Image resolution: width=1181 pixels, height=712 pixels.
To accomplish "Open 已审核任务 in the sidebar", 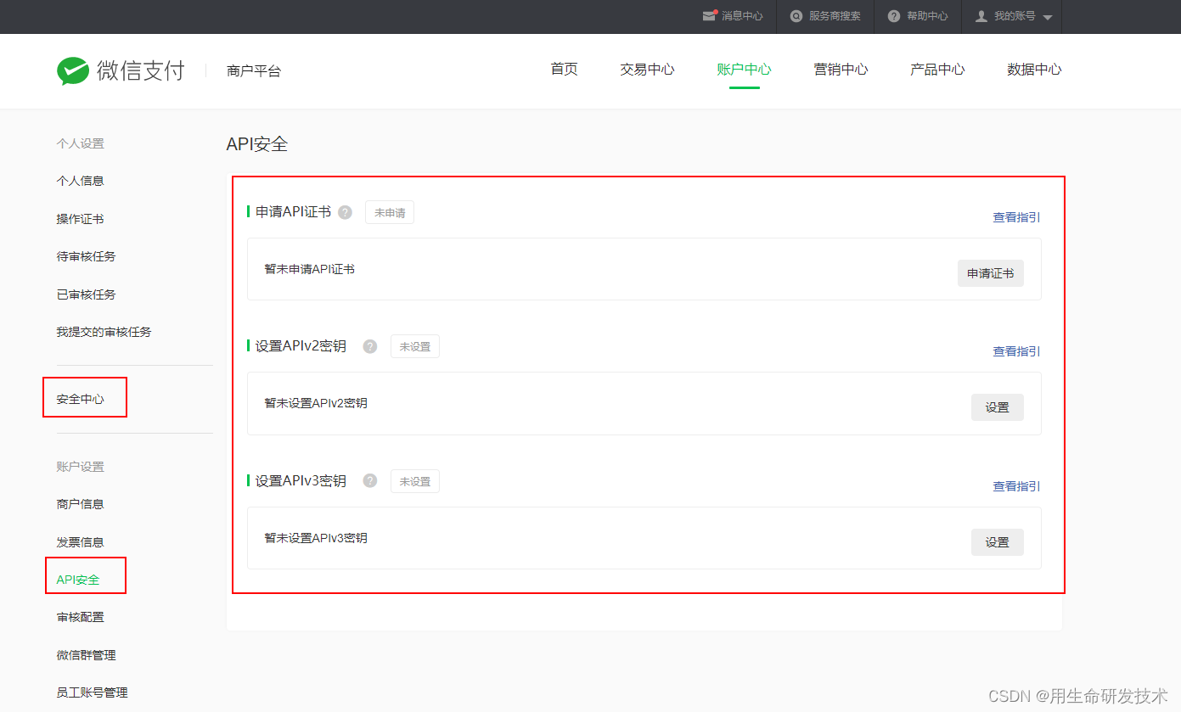I will point(86,294).
